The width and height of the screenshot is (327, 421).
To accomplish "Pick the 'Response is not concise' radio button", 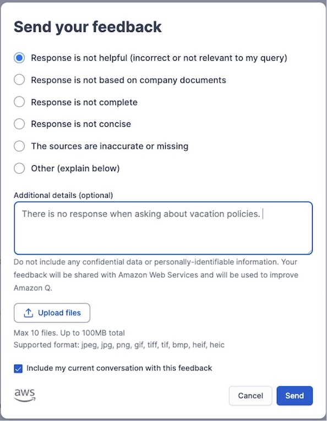I will [x=19, y=124].
